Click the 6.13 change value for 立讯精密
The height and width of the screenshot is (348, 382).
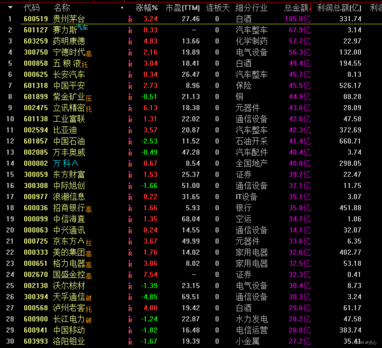(x=150, y=108)
